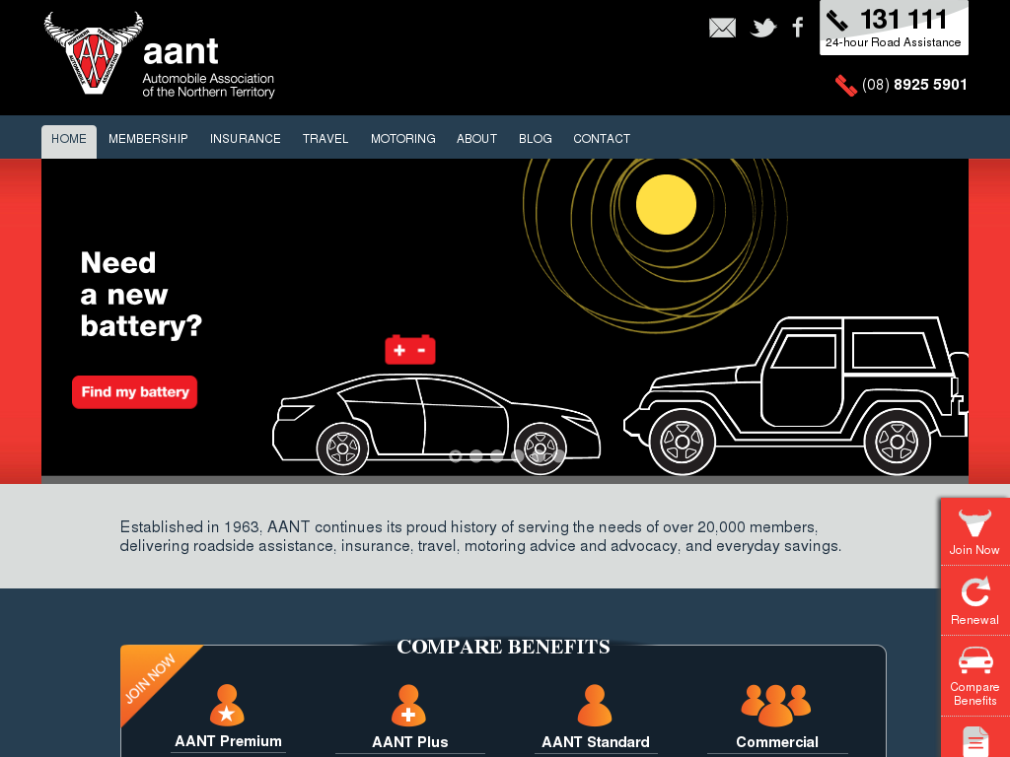The image size is (1010, 757).
Task: Click the (08) 8925 5901 phone number
Action: [x=914, y=85]
